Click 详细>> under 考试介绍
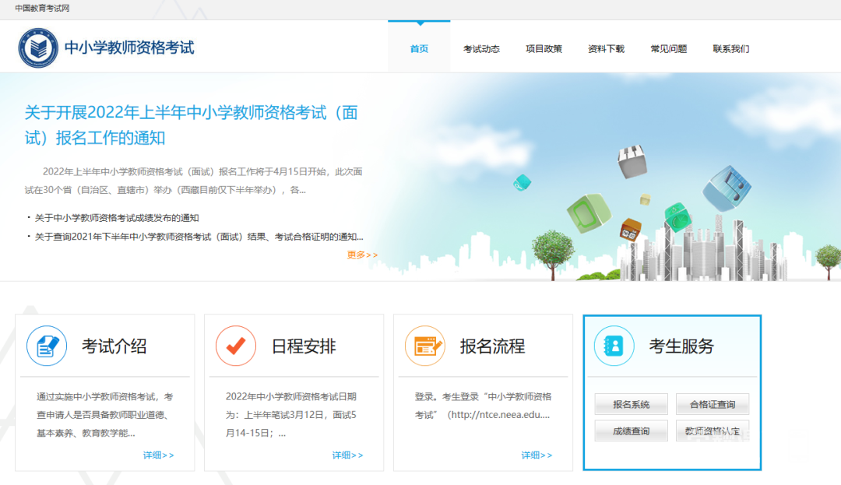This screenshot has height=485, width=841. [x=158, y=455]
